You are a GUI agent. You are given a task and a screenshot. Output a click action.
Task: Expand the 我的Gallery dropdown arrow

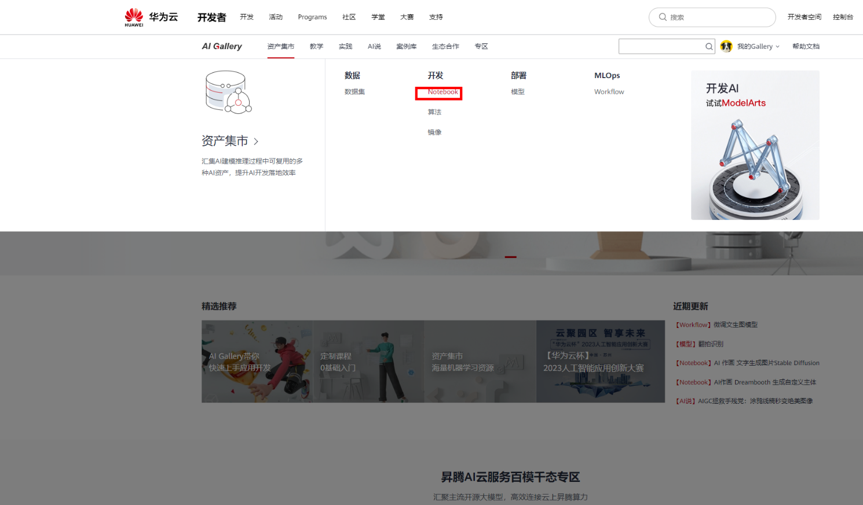tap(777, 46)
